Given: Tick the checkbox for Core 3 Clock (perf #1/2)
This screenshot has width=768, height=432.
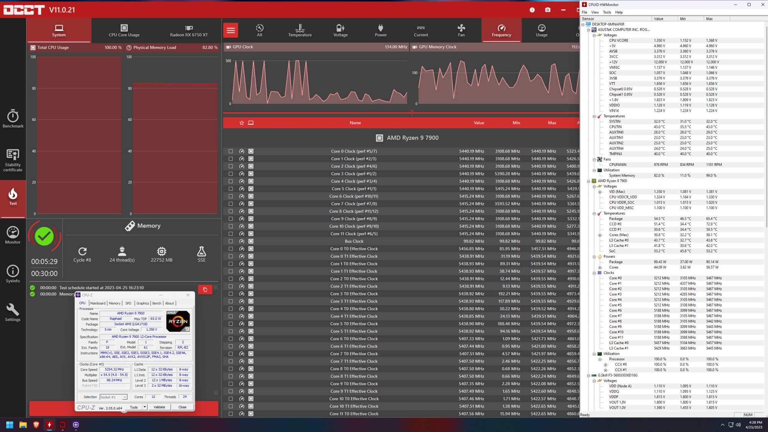Looking at the screenshot, I should click(x=230, y=174).
